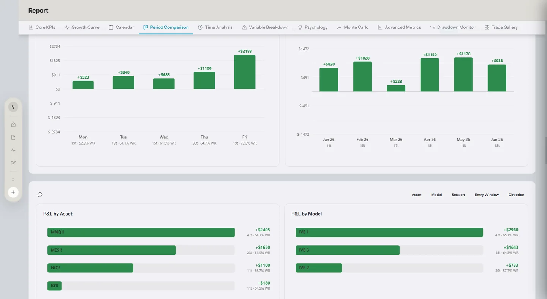
Task: Click the Monday +$523 bar
Action: [x=83, y=85]
